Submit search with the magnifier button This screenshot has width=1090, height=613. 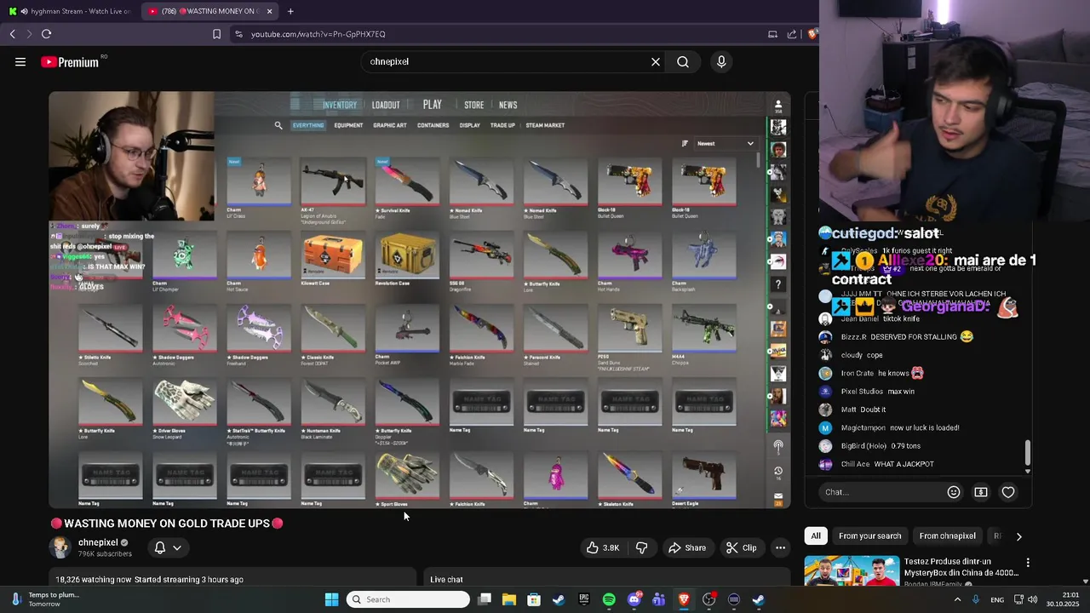coord(683,62)
